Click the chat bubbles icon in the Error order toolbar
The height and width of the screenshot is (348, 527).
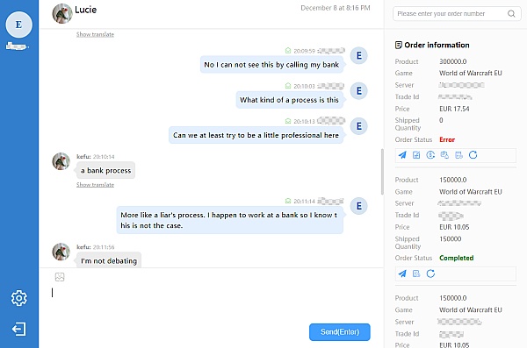pos(444,155)
